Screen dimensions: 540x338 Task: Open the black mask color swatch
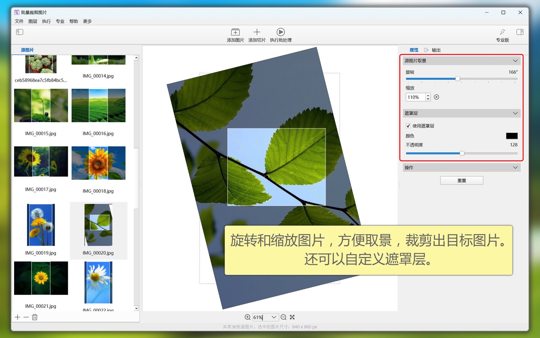511,136
